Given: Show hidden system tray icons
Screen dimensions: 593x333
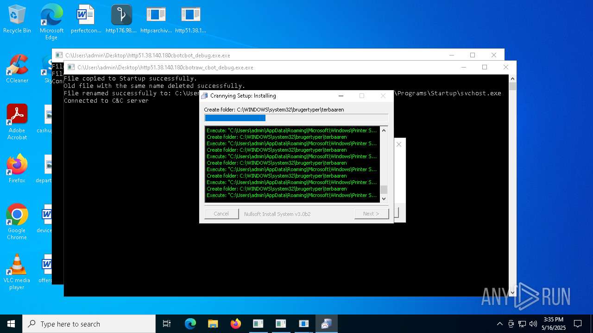Looking at the screenshot, I should click(499, 324).
